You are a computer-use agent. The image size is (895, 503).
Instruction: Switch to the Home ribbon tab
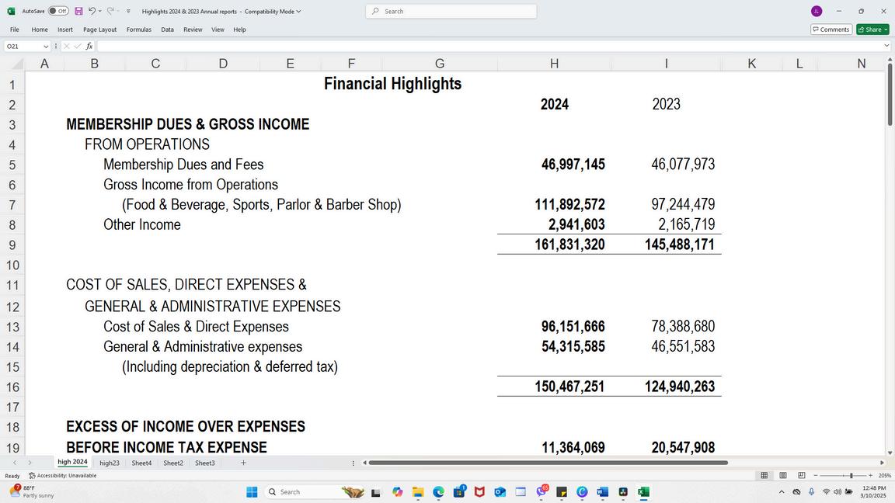[x=40, y=29]
